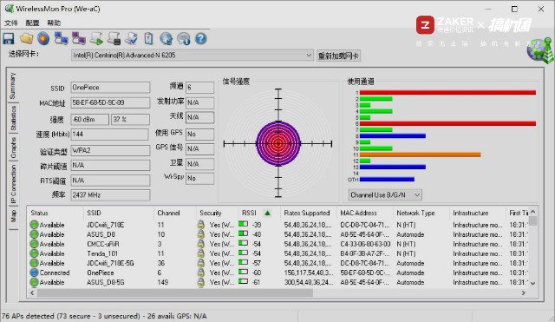Open help via blue question mark icon
Image resolution: width=555 pixels, height=322 pixels.
200,38
